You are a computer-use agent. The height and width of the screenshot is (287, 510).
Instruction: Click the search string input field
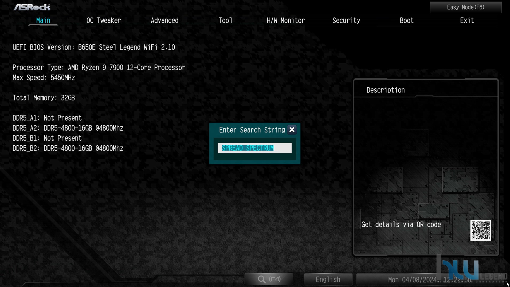(x=255, y=148)
